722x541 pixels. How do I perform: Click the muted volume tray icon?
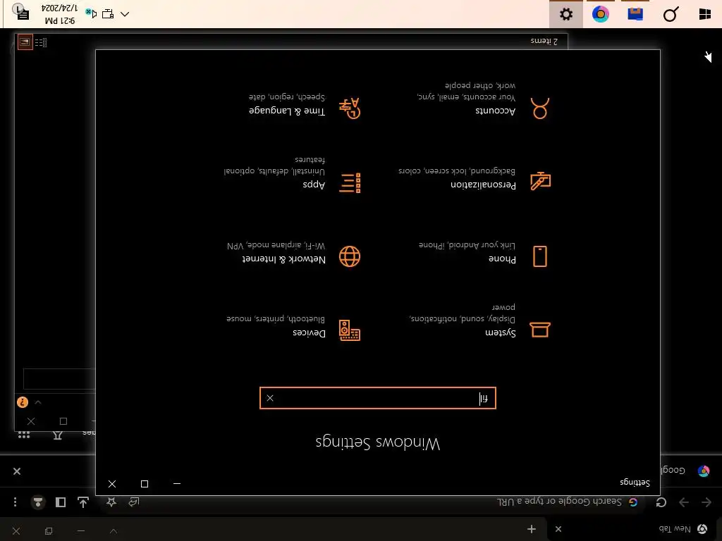point(91,14)
